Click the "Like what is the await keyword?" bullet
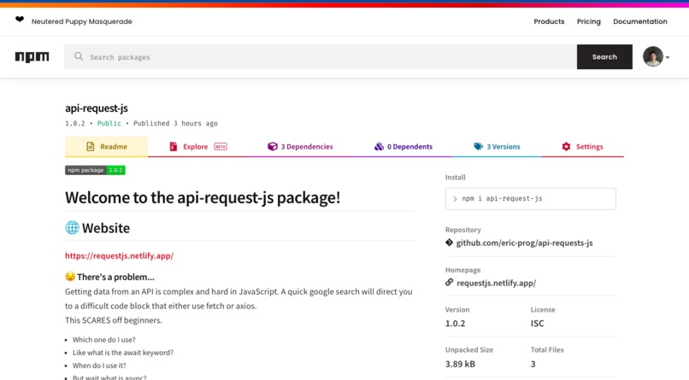Image resolution: width=689 pixels, height=380 pixels. [123, 353]
